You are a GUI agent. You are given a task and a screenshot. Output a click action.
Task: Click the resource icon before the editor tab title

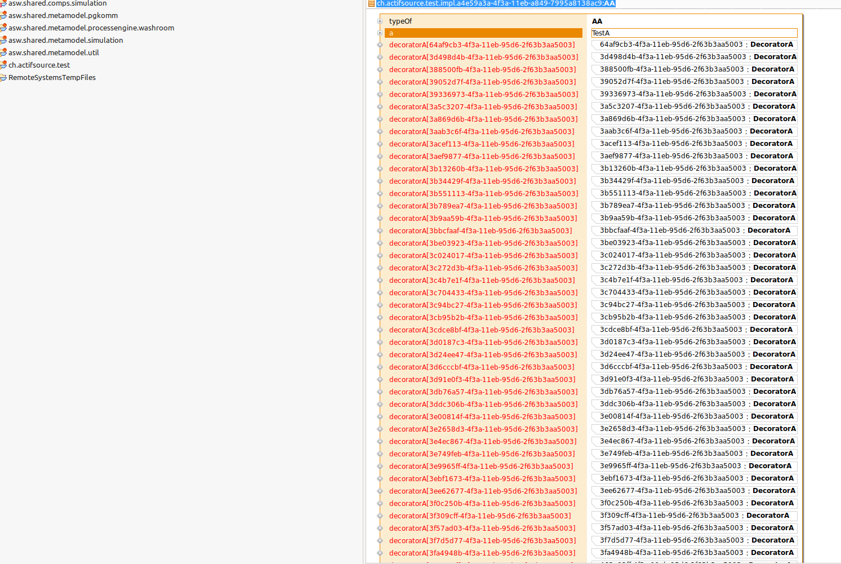click(371, 3)
